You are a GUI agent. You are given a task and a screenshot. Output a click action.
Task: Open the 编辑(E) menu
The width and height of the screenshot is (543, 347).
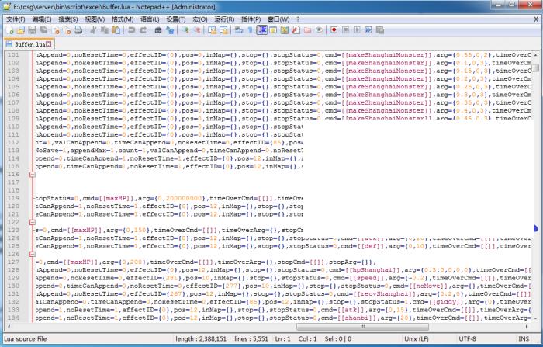42,19
